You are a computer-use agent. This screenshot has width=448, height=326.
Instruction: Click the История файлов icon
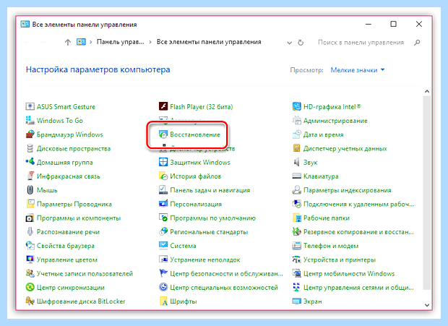click(163, 176)
